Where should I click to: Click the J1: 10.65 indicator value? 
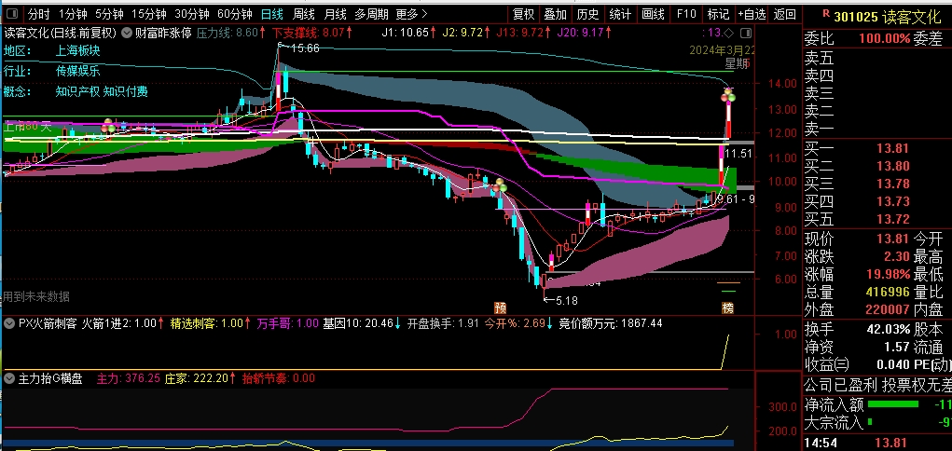click(x=408, y=33)
